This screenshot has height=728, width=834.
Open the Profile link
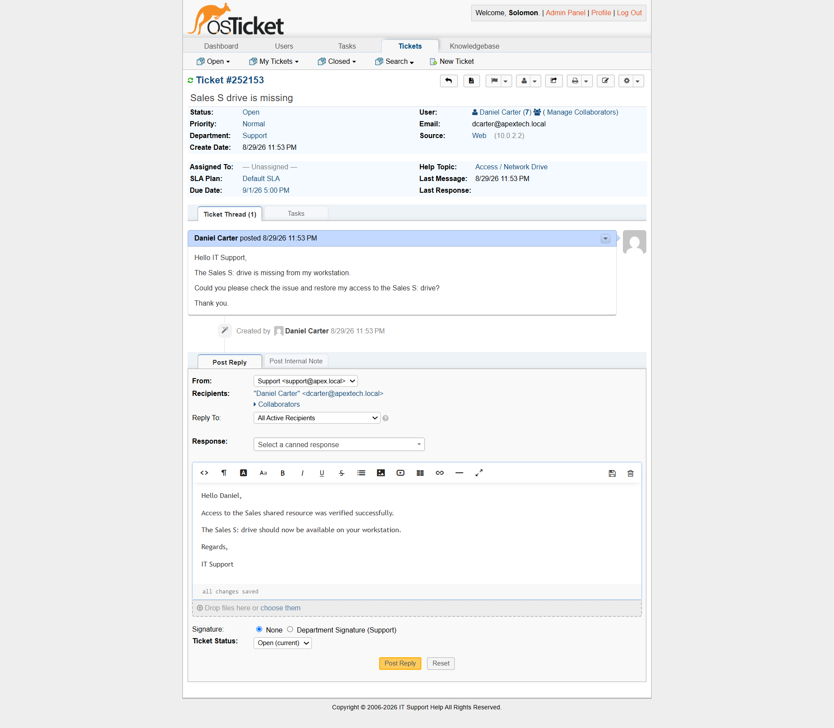[x=601, y=13]
